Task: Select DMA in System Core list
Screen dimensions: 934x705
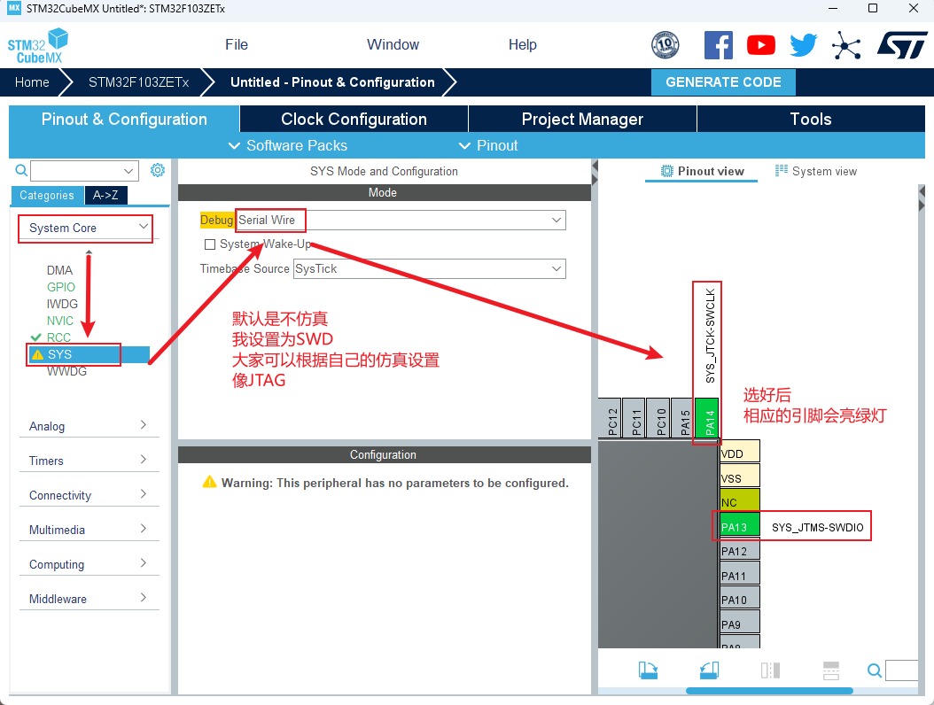Action: click(59, 270)
